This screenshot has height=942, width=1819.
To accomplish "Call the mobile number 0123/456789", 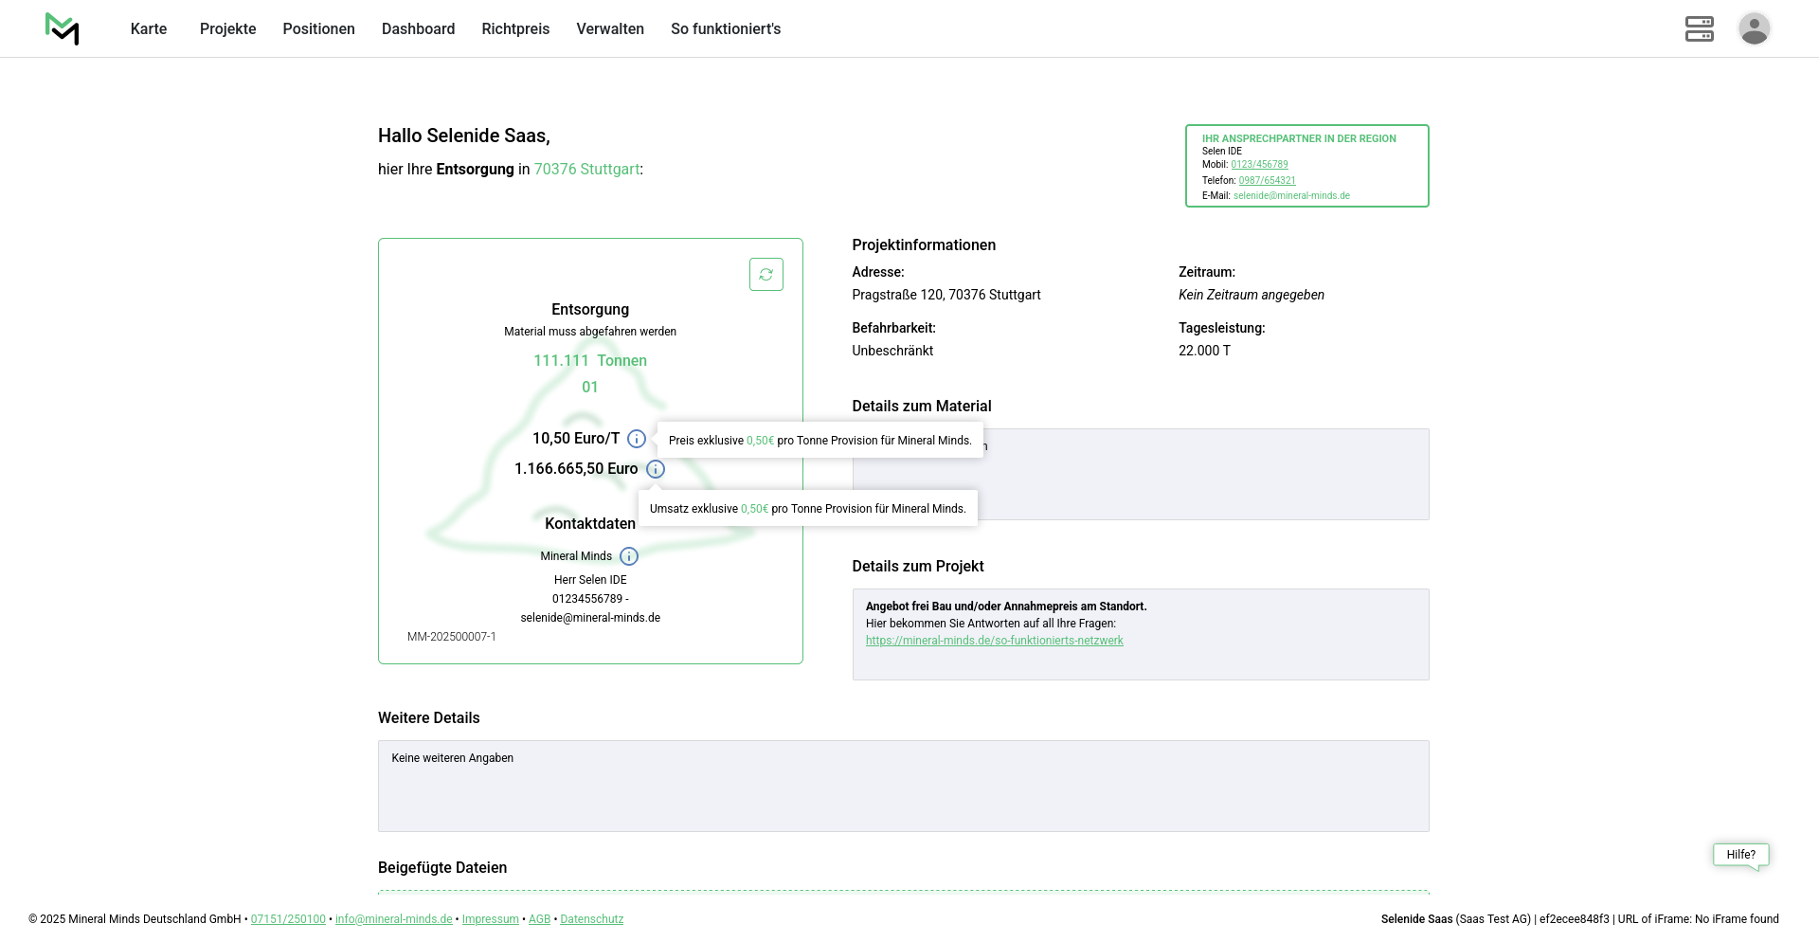I will (1259, 165).
